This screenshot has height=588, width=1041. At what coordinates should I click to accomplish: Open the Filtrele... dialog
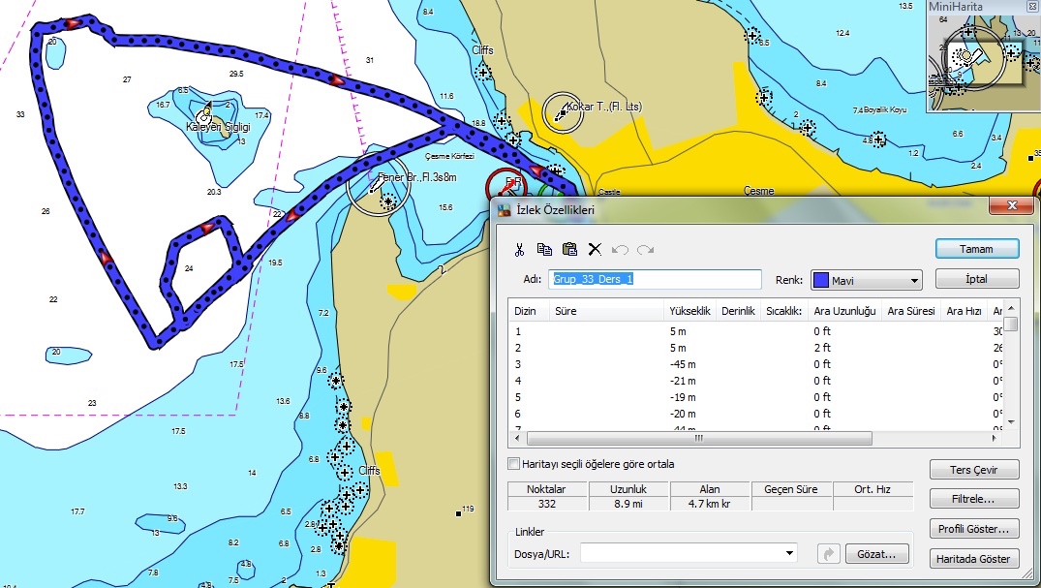click(x=974, y=499)
